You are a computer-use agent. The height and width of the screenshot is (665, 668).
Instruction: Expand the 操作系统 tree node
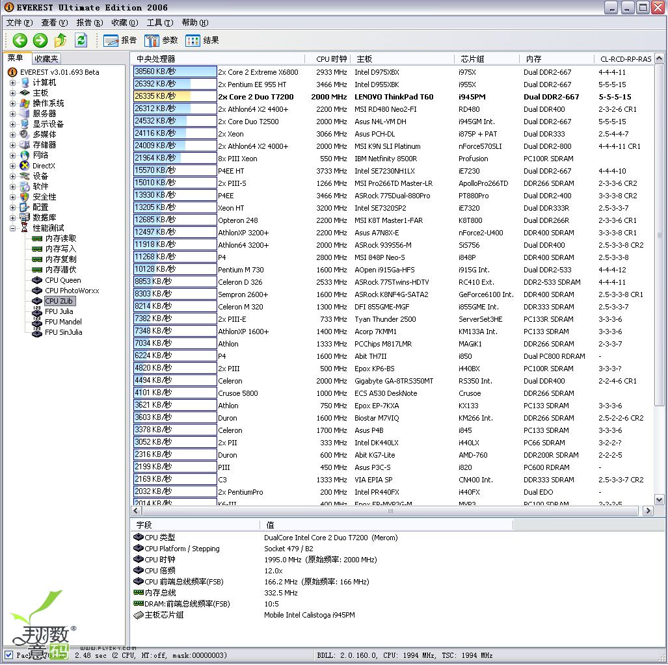click(12, 103)
